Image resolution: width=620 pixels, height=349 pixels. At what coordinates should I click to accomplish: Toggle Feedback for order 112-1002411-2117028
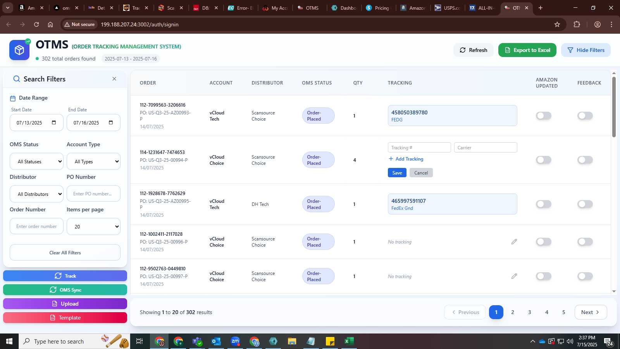(585, 242)
